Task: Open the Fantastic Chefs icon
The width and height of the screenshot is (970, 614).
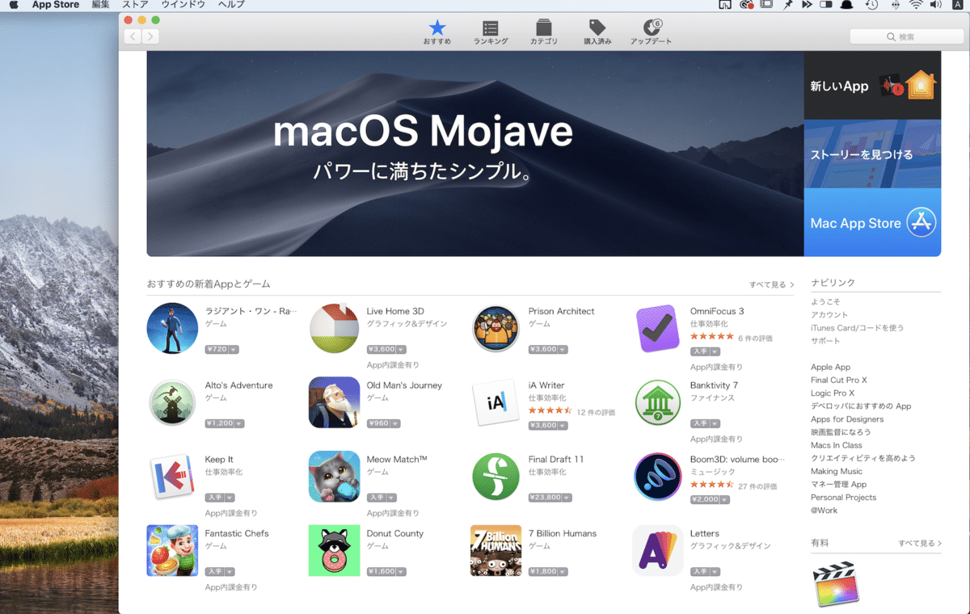Action: coord(172,551)
